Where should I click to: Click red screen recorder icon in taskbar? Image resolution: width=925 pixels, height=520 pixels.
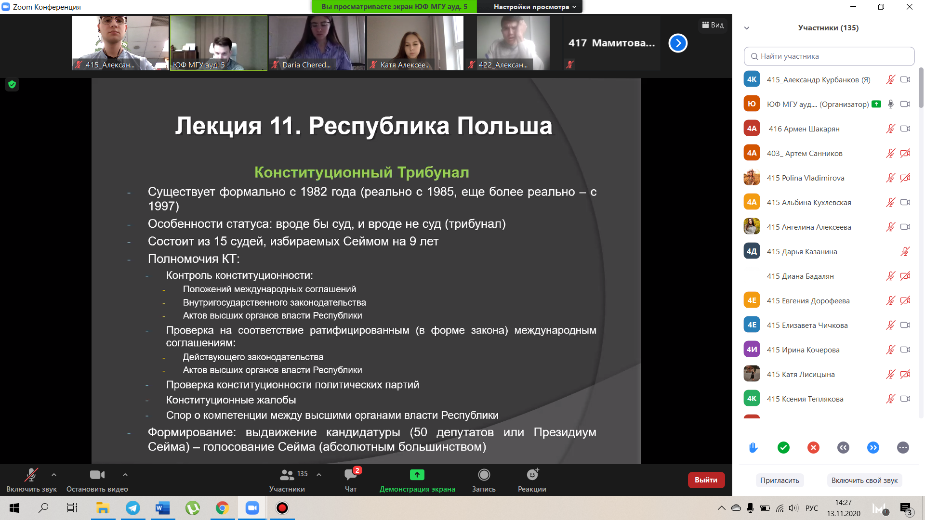click(x=282, y=508)
